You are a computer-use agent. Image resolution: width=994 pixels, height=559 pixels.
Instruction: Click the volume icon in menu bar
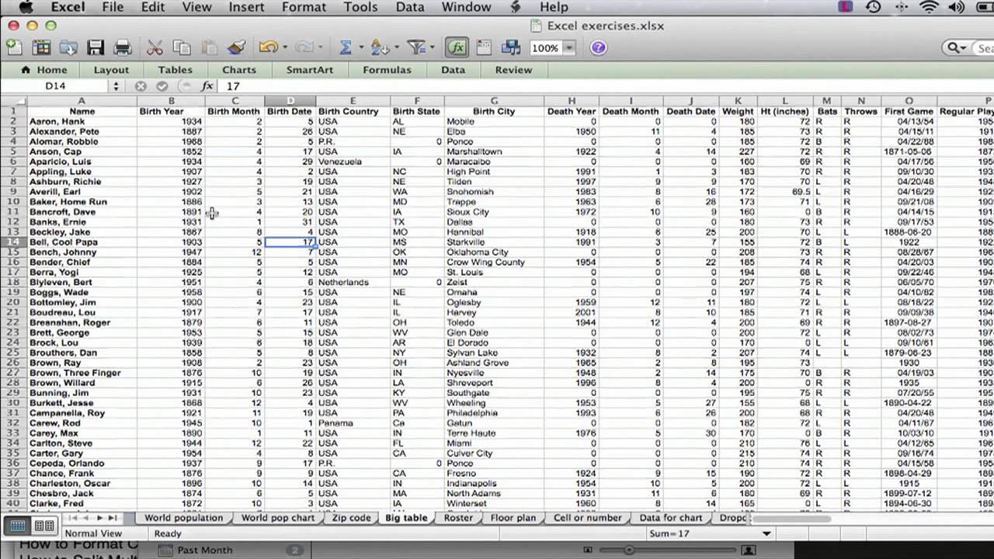coord(957,7)
